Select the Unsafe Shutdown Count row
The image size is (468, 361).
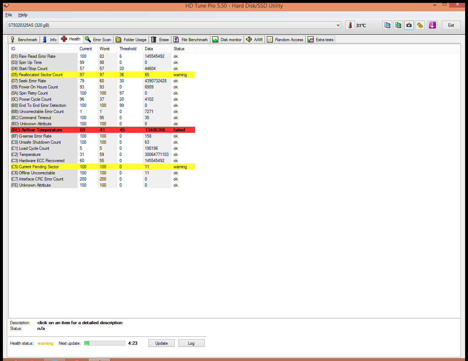tap(103, 142)
